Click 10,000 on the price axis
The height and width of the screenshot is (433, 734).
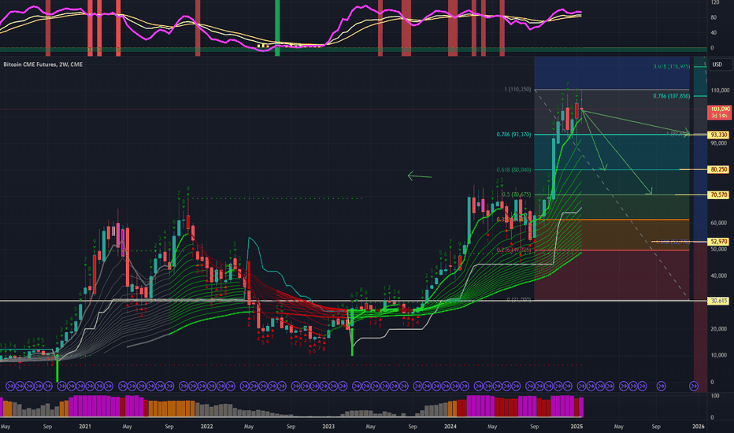pos(719,355)
